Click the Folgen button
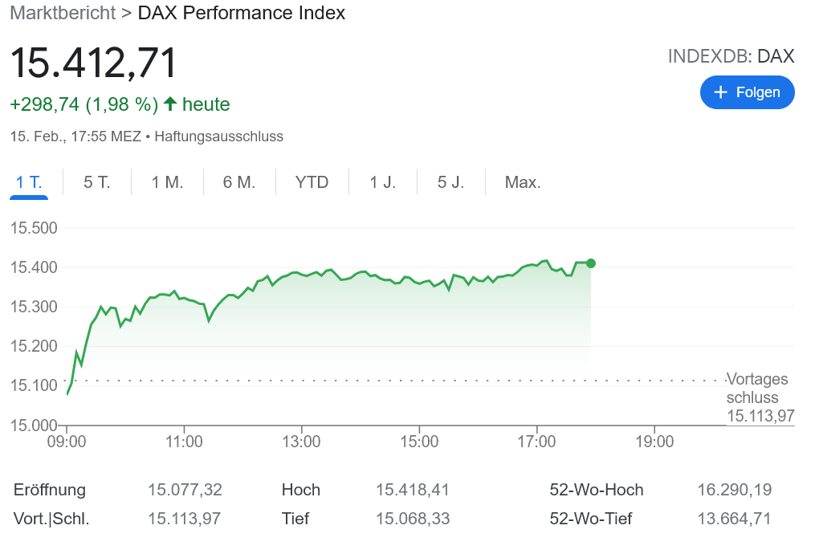 747,92
